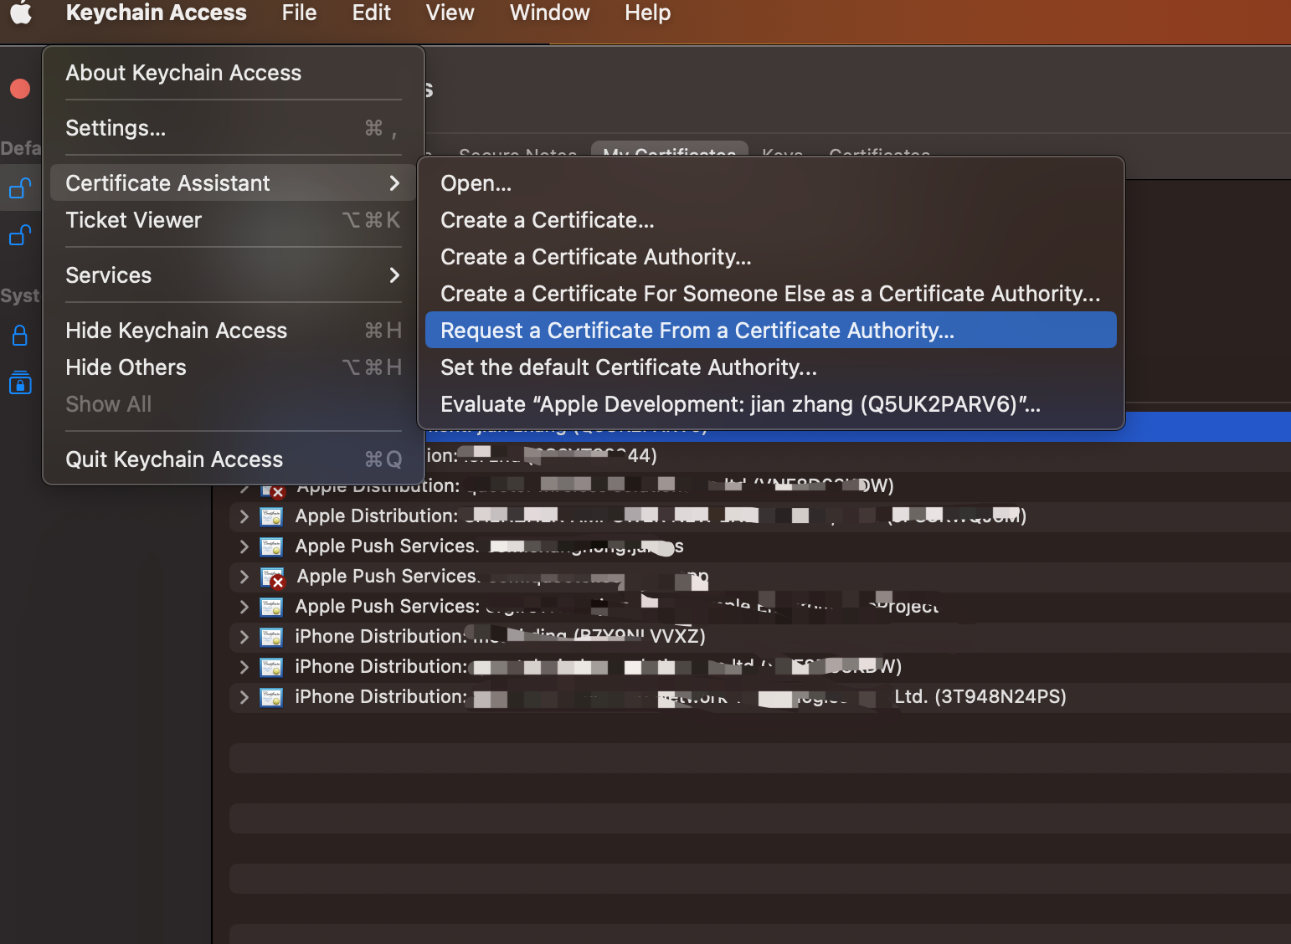Click certificate icon for Apple Push Services Project row
Screen dimensions: 1291x944
point(271,607)
